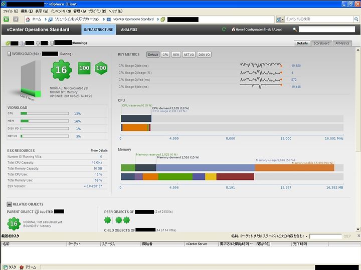Click the third peer ESX green badge

click(127, 220)
